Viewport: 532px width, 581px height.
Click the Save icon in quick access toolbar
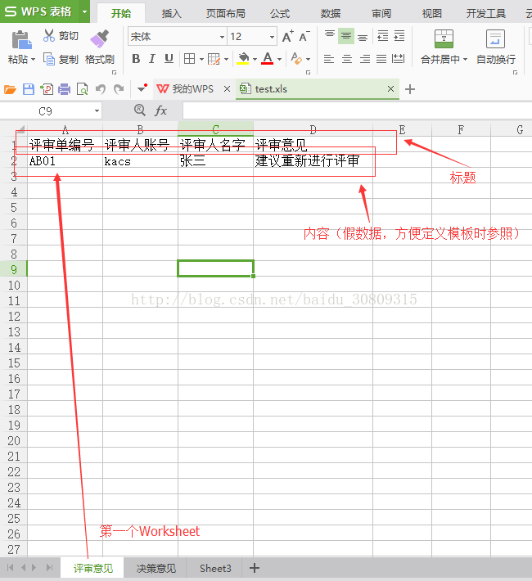(29, 89)
